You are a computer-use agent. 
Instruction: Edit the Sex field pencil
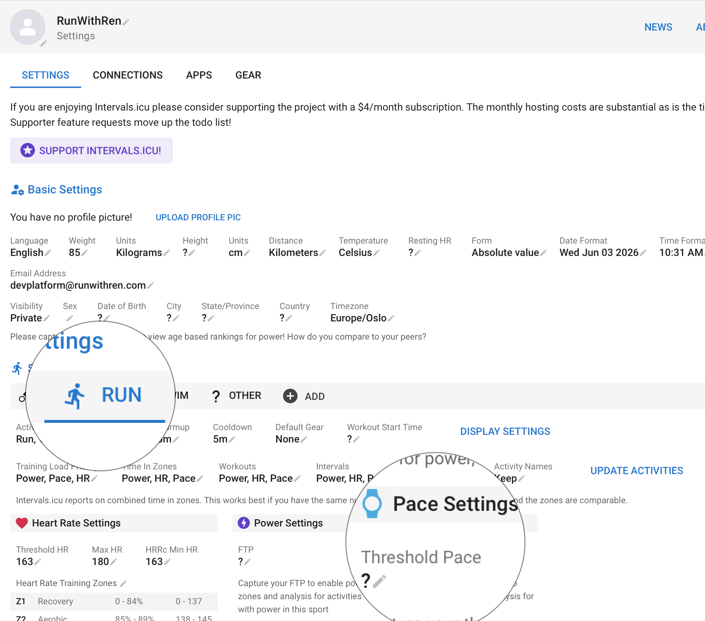tap(70, 318)
